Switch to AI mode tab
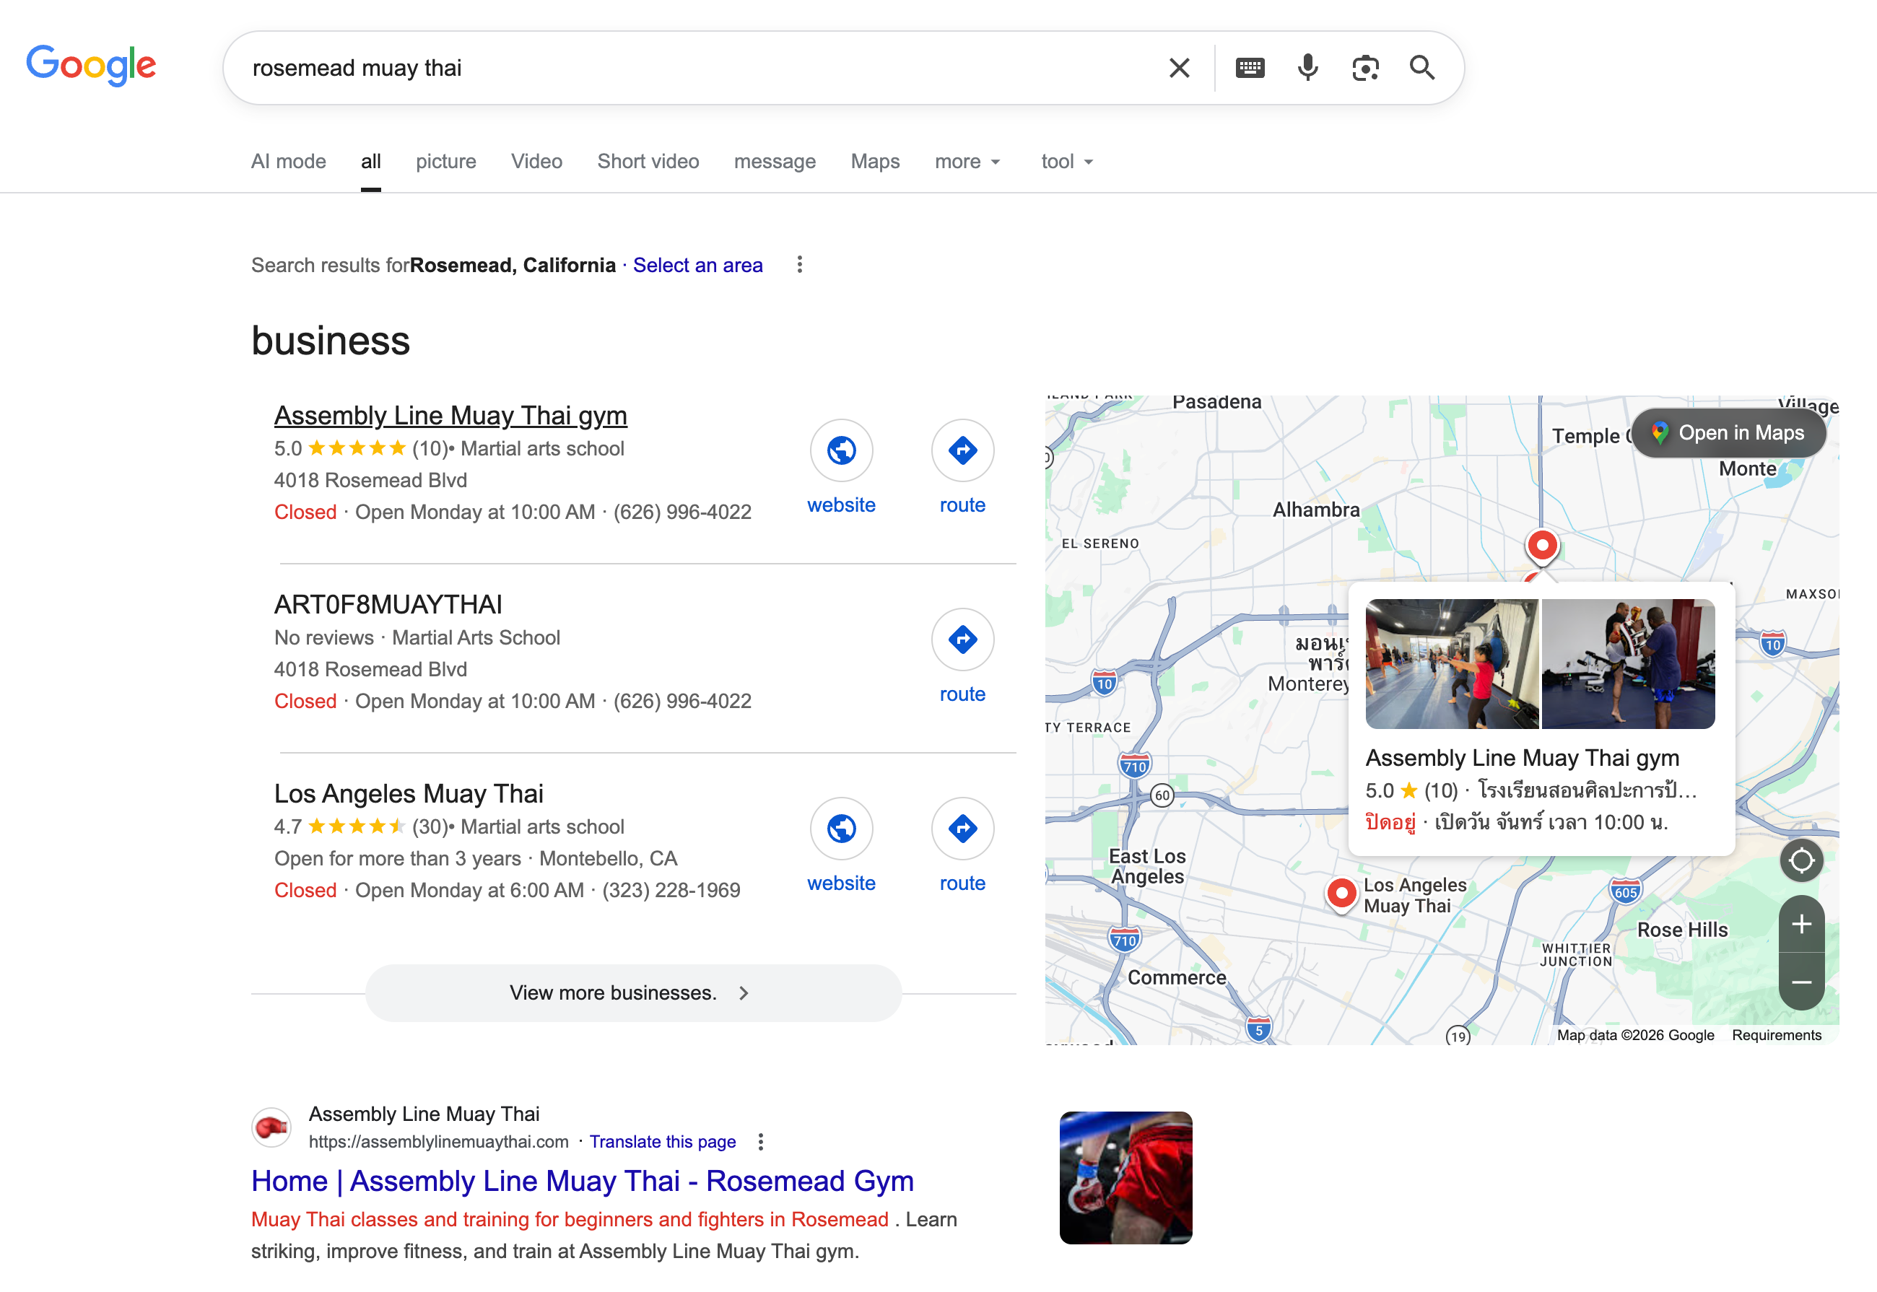Image resolution: width=1877 pixels, height=1292 pixels. point(288,162)
